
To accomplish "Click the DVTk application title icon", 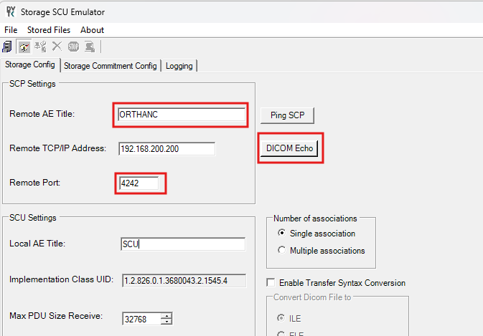I will click(9, 11).
